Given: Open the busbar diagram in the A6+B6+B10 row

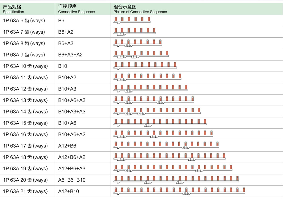Looking at the screenshot, I should (x=176, y=179).
